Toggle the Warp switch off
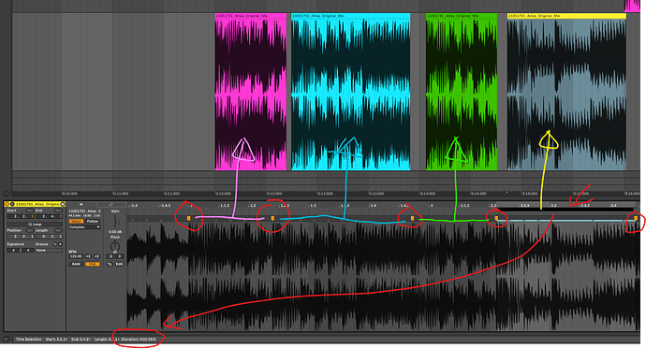The height and width of the screenshot is (348, 646). pyautogui.click(x=76, y=221)
